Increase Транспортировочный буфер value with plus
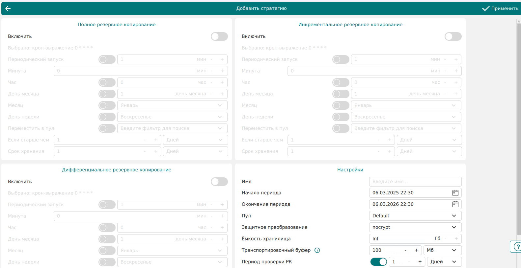The image size is (521, 268). (x=416, y=250)
